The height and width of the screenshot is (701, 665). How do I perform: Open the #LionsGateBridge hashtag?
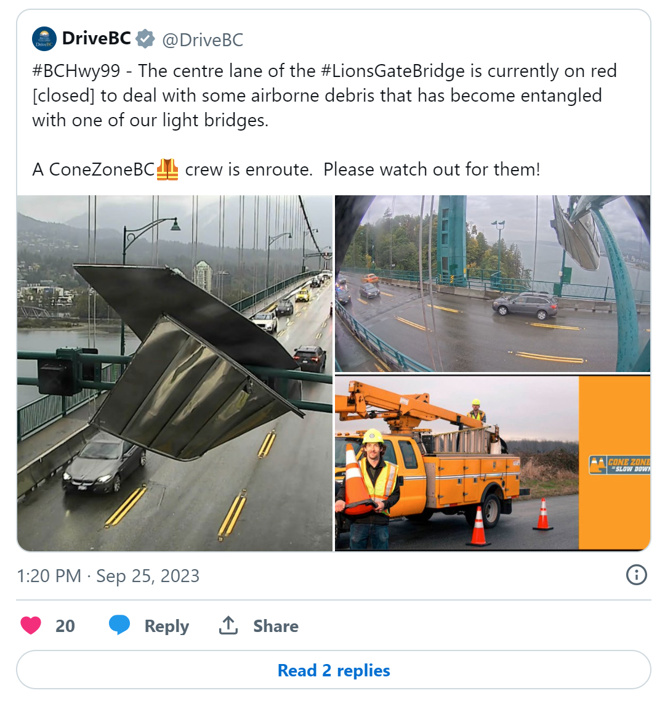[393, 71]
